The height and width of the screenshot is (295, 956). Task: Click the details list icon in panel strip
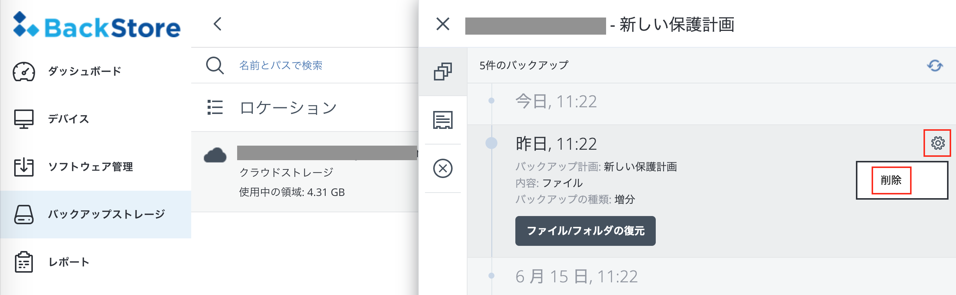[x=443, y=120]
